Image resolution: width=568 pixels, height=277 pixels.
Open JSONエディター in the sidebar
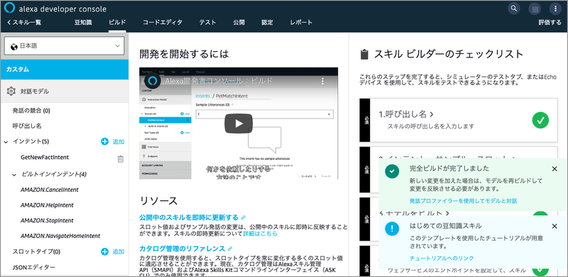33,268
